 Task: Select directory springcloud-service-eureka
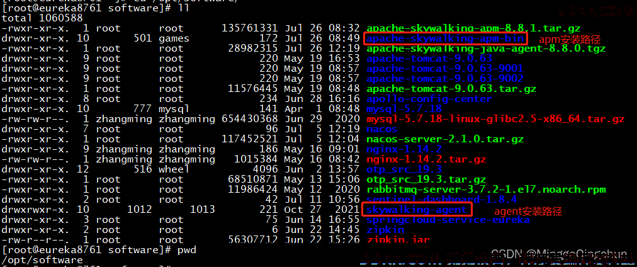tap(448, 220)
